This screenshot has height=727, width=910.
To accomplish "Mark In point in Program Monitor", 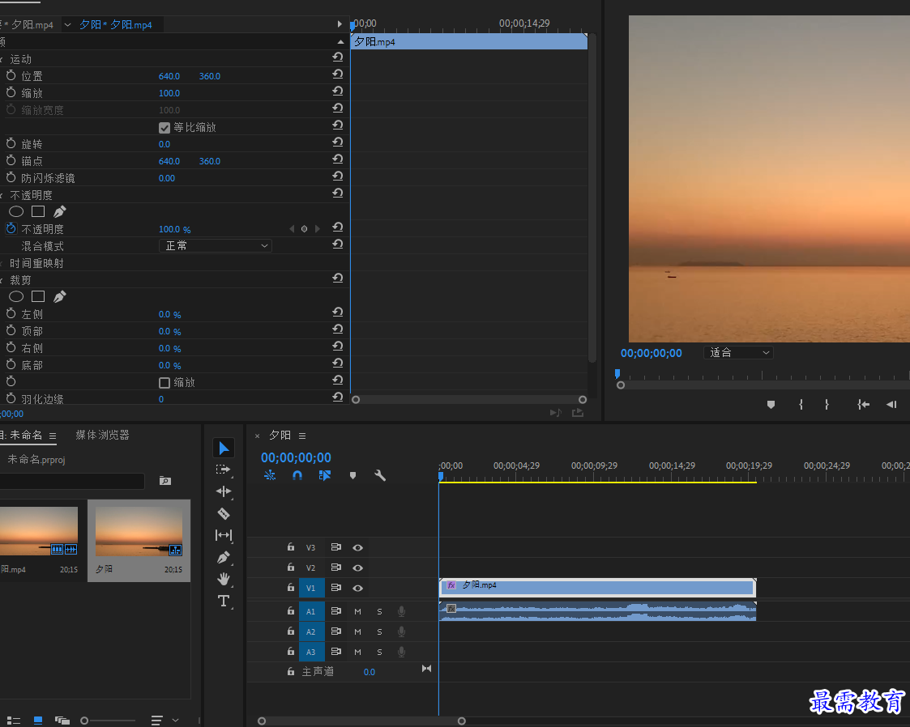I will 801,405.
